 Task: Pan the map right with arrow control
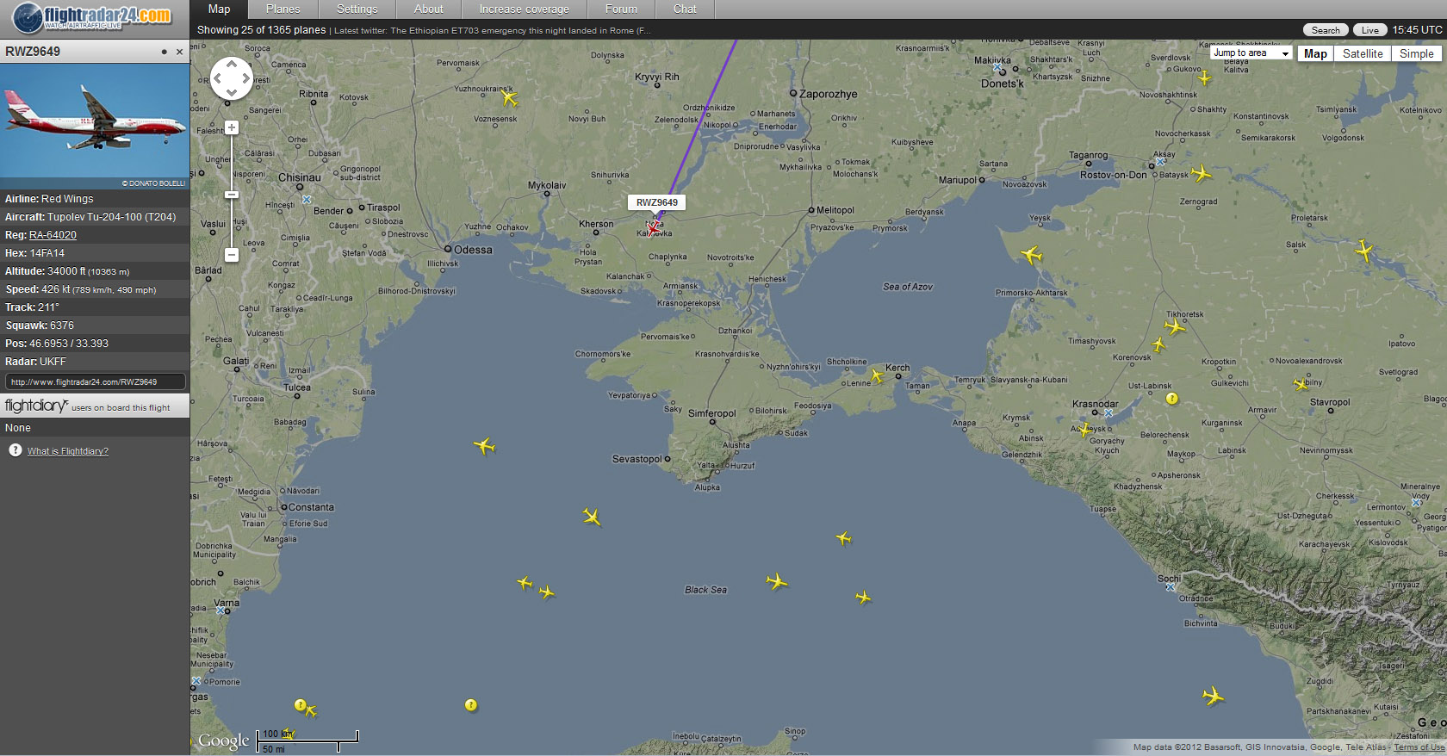point(247,79)
